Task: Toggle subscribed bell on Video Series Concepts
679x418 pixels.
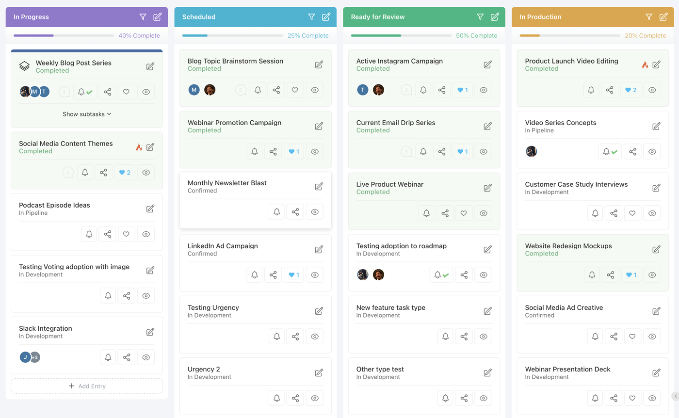Action: pyautogui.click(x=610, y=151)
